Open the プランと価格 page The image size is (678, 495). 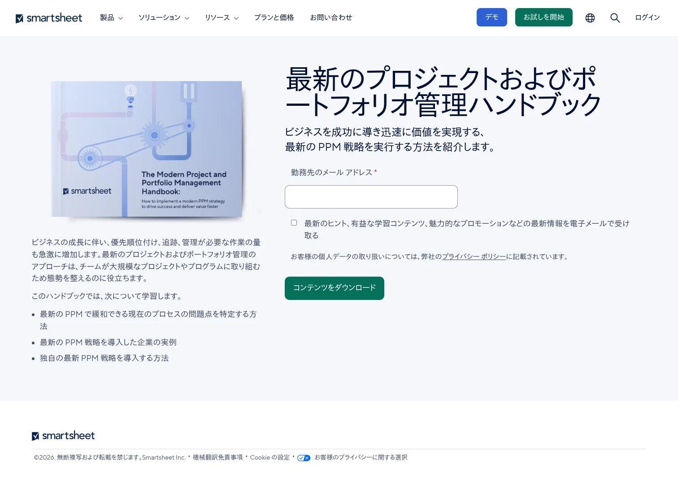pyautogui.click(x=274, y=17)
